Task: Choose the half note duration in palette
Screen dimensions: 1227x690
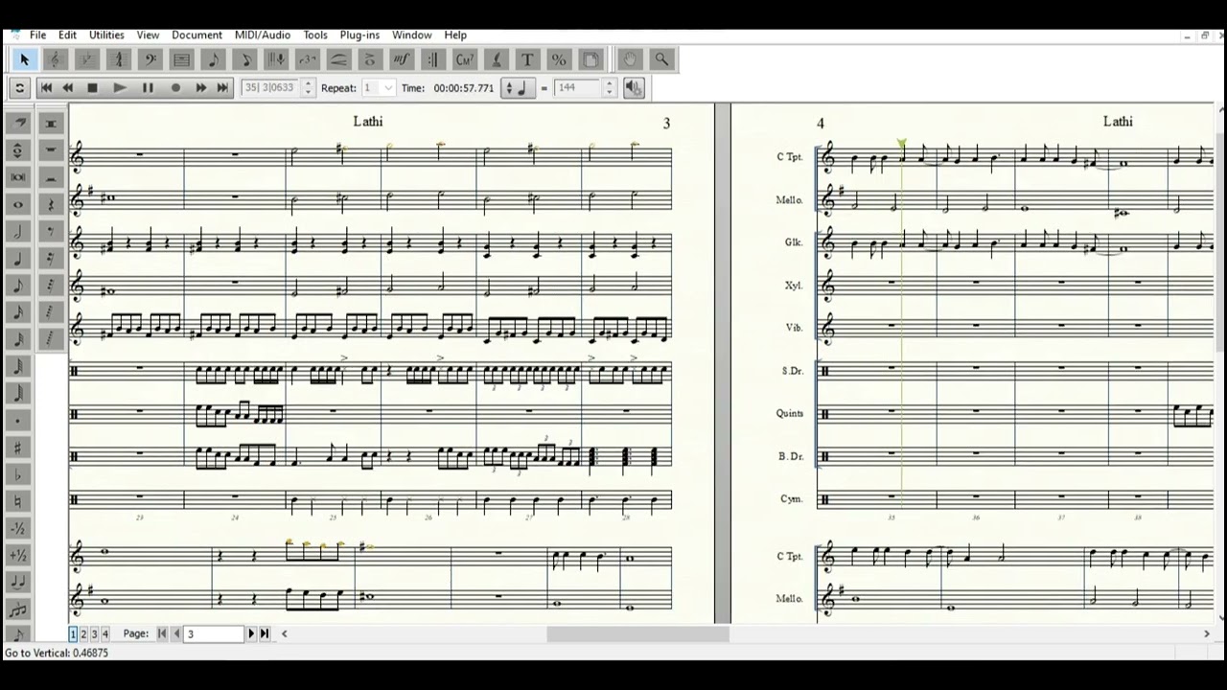Action: (18, 232)
